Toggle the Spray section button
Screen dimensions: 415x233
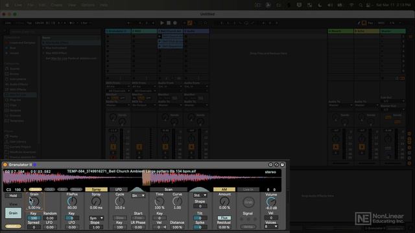[97, 190]
